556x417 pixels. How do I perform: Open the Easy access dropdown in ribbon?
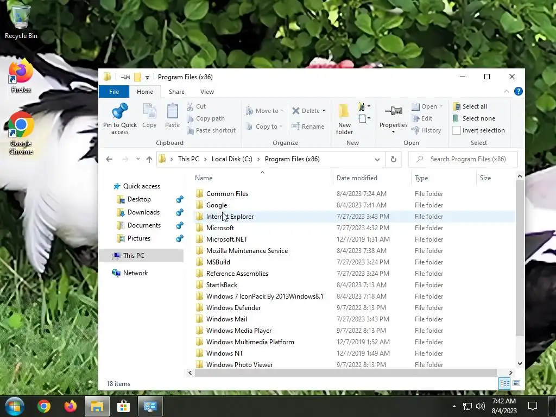[364, 118]
